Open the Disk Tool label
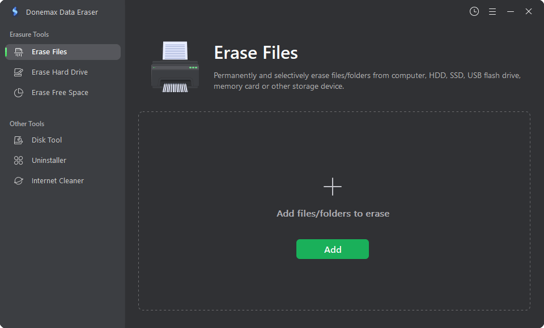Viewport: 544px width, 328px height. point(47,140)
